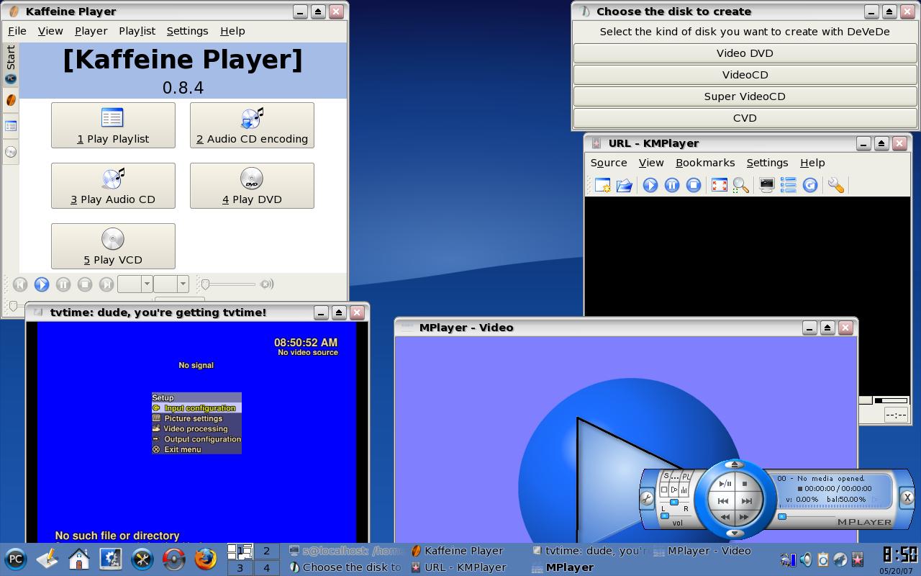
Task: Click the KMPlayer console monitor icon
Action: [x=767, y=185]
